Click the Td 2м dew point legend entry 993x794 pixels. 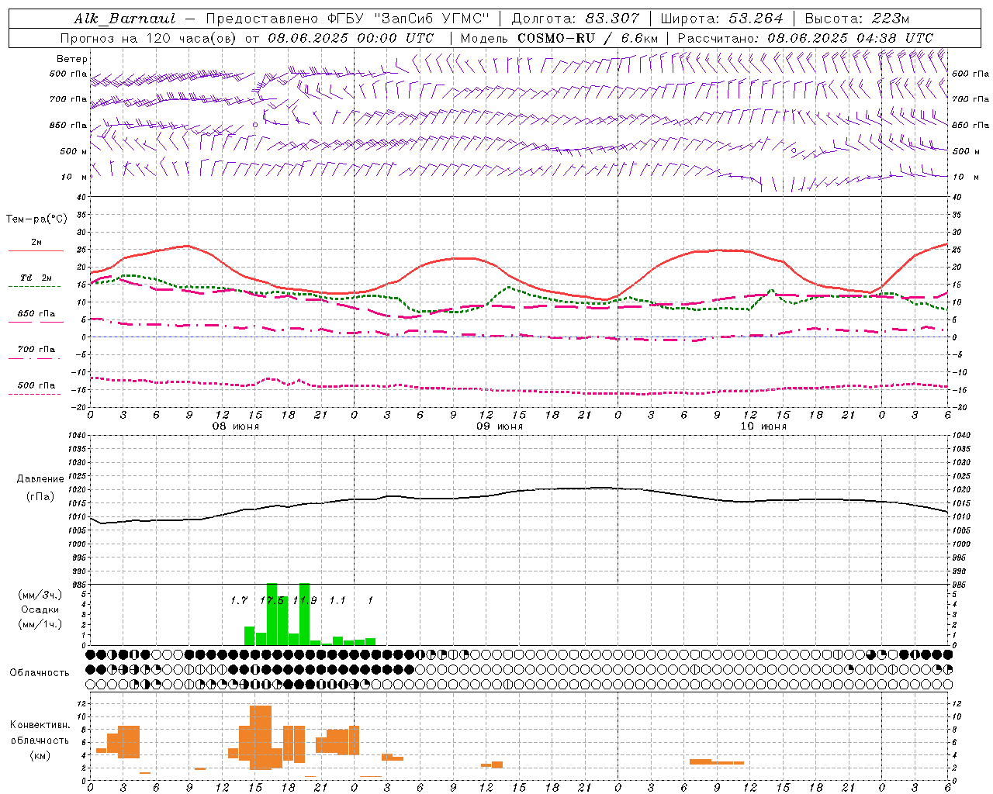tap(36, 278)
